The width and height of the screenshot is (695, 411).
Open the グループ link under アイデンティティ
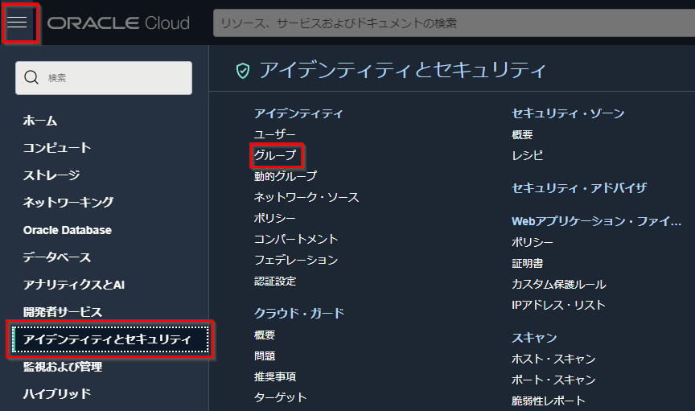(275, 154)
